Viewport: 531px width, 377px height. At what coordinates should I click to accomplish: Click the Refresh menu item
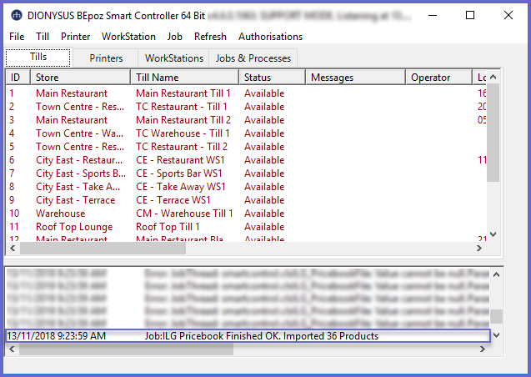[x=210, y=37]
